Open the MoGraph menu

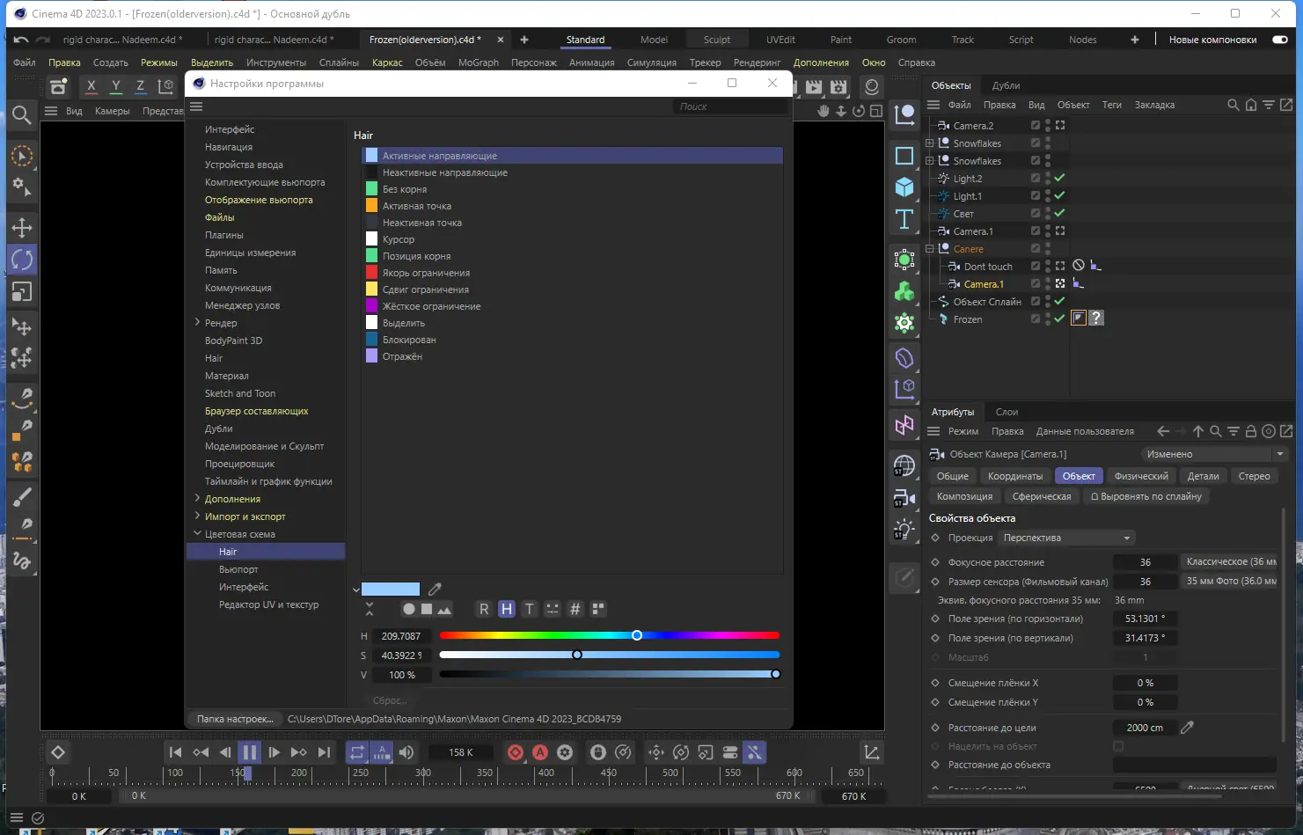(x=479, y=62)
